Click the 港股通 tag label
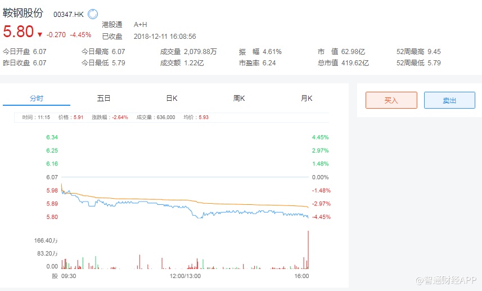Screen dimensions: 482x291 click(x=112, y=25)
